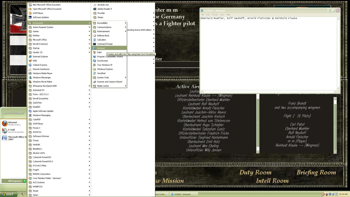The width and height of the screenshot is (350, 197).
Task: Open Software Updates at top of programs
Action: [59, 17]
